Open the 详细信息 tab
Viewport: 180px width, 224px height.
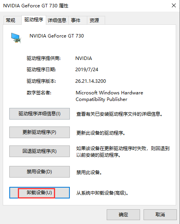57,20
